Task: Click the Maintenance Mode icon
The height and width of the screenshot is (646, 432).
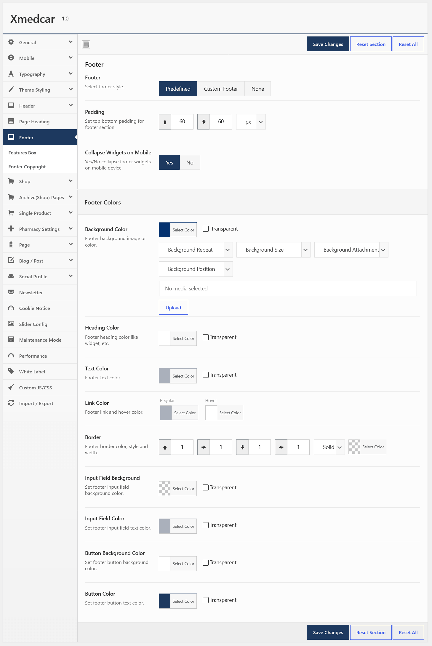Action: click(11, 340)
